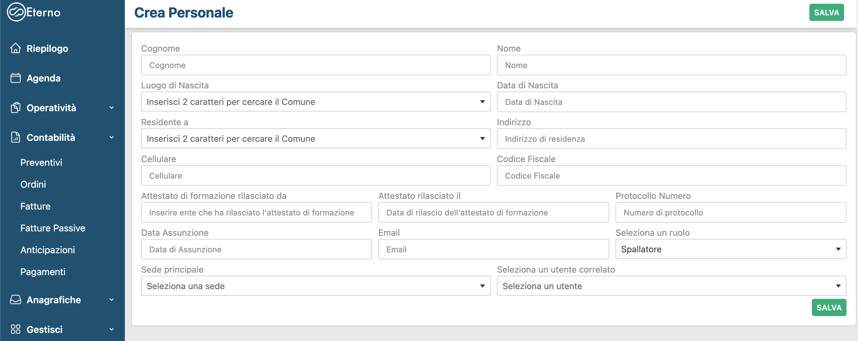Click the Eterno logo icon
This screenshot has height=341, width=859.
pyautogui.click(x=16, y=12)
